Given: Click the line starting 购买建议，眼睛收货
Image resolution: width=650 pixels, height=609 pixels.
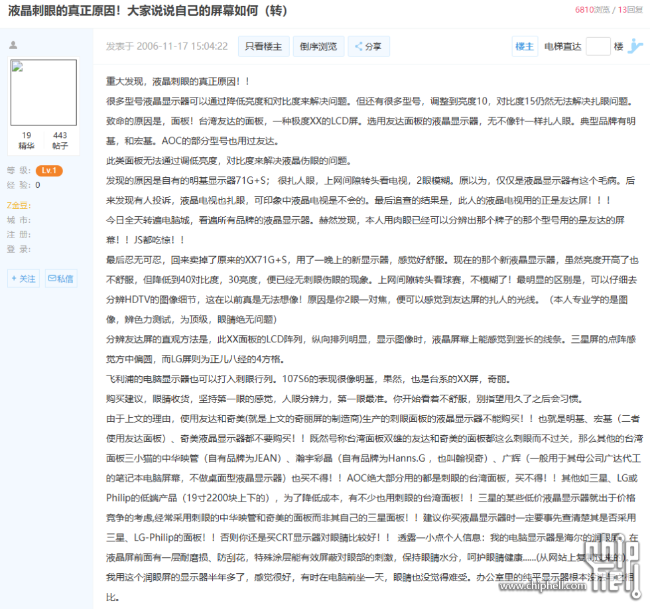Looking at the screenshot, I should coord(346,399).
